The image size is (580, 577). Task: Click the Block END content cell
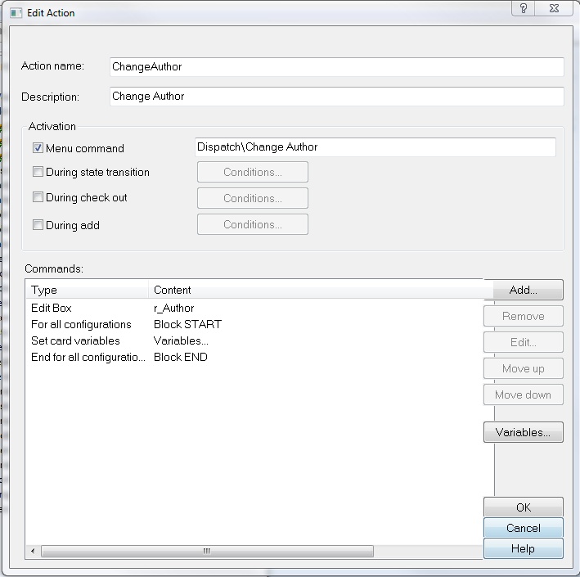tap(181, 357)
